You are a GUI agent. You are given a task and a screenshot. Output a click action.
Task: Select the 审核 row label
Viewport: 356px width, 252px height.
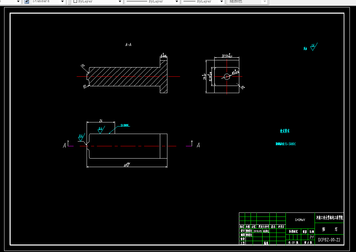click(242, 239)
